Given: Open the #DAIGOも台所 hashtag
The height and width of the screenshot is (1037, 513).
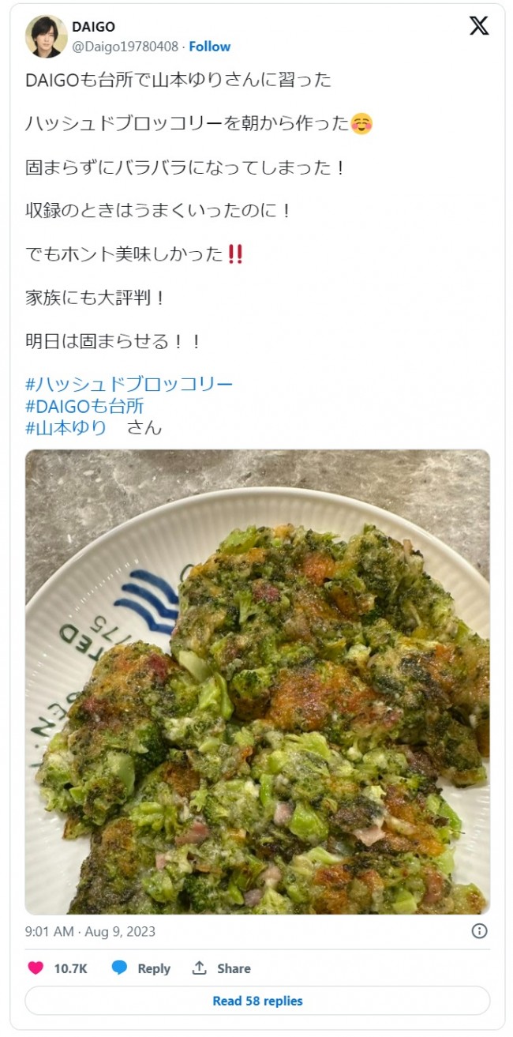Looking at the screenshot, I should coord(84,407).
